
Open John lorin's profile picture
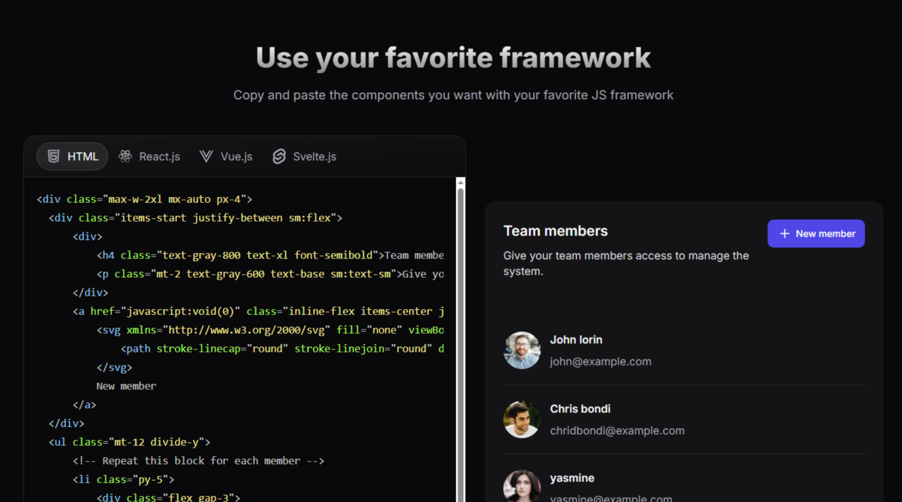point(522,350)
